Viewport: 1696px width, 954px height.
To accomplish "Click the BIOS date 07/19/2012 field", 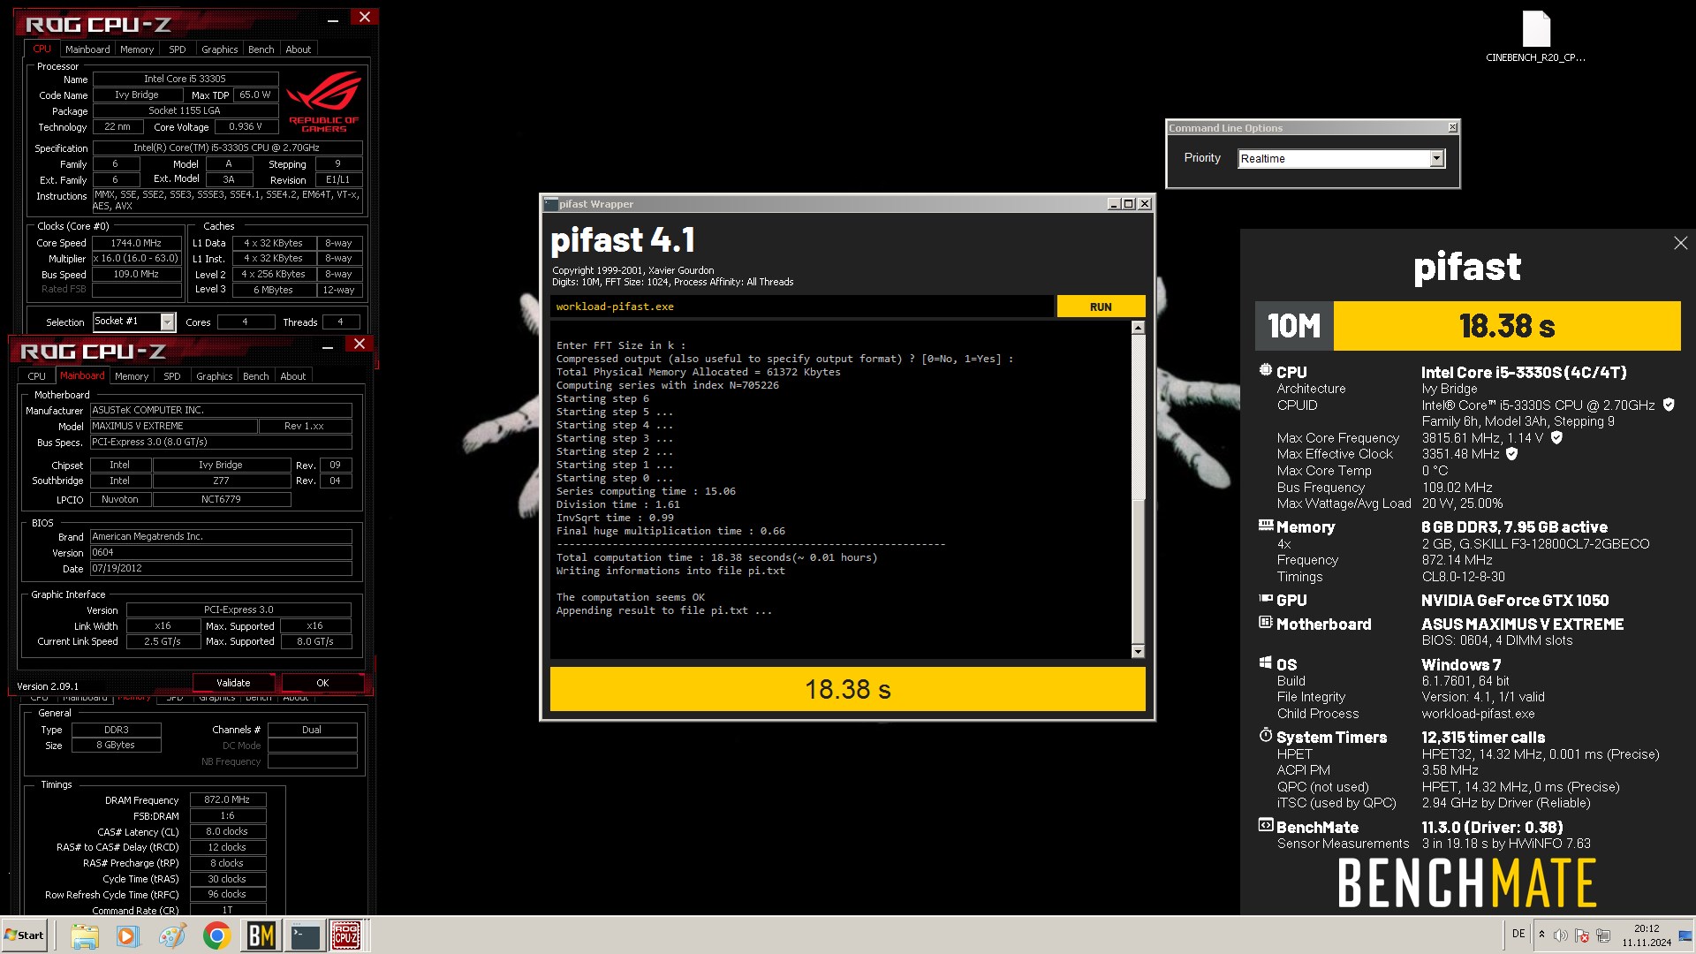I will (221, 568).
